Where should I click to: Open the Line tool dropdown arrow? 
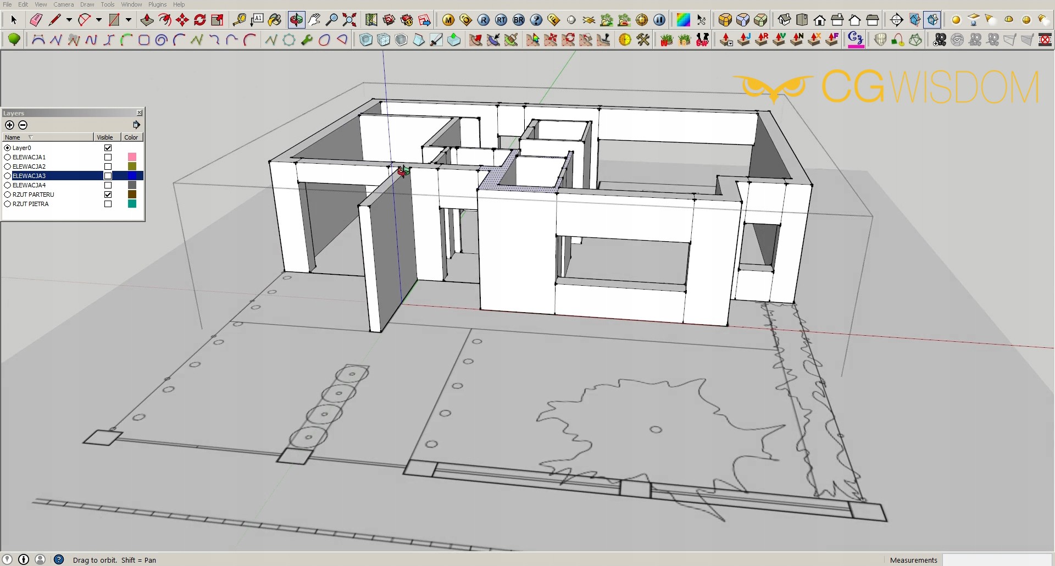[69, 20]
